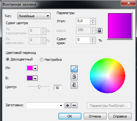Select the Настройка radio button

point(42,60)
